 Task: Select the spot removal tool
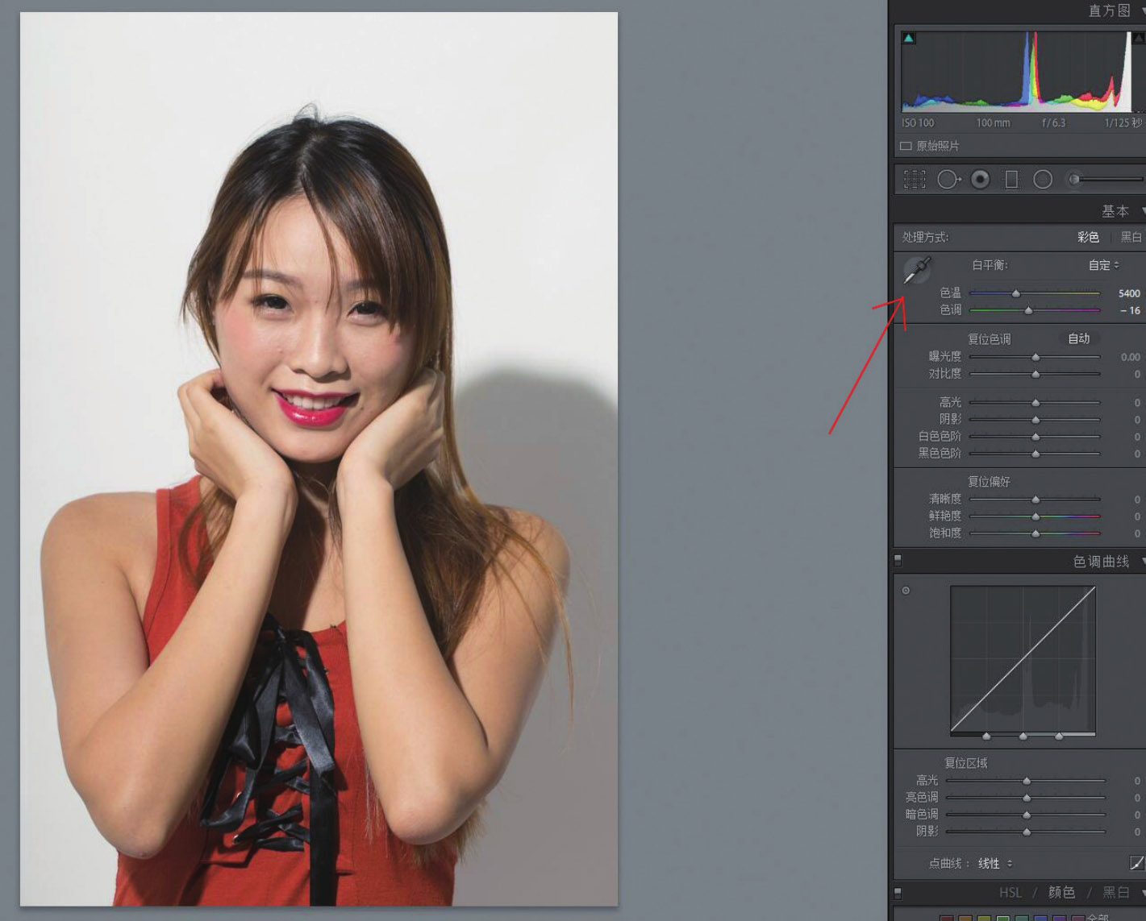point(948,180)
